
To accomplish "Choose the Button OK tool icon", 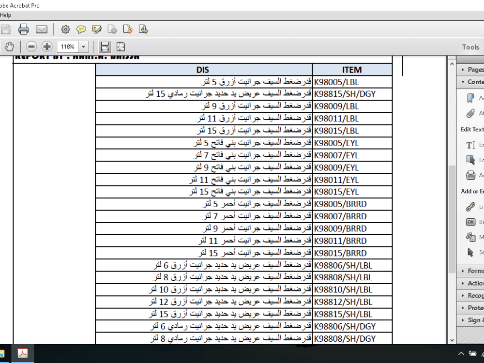I will click(470, 222).
